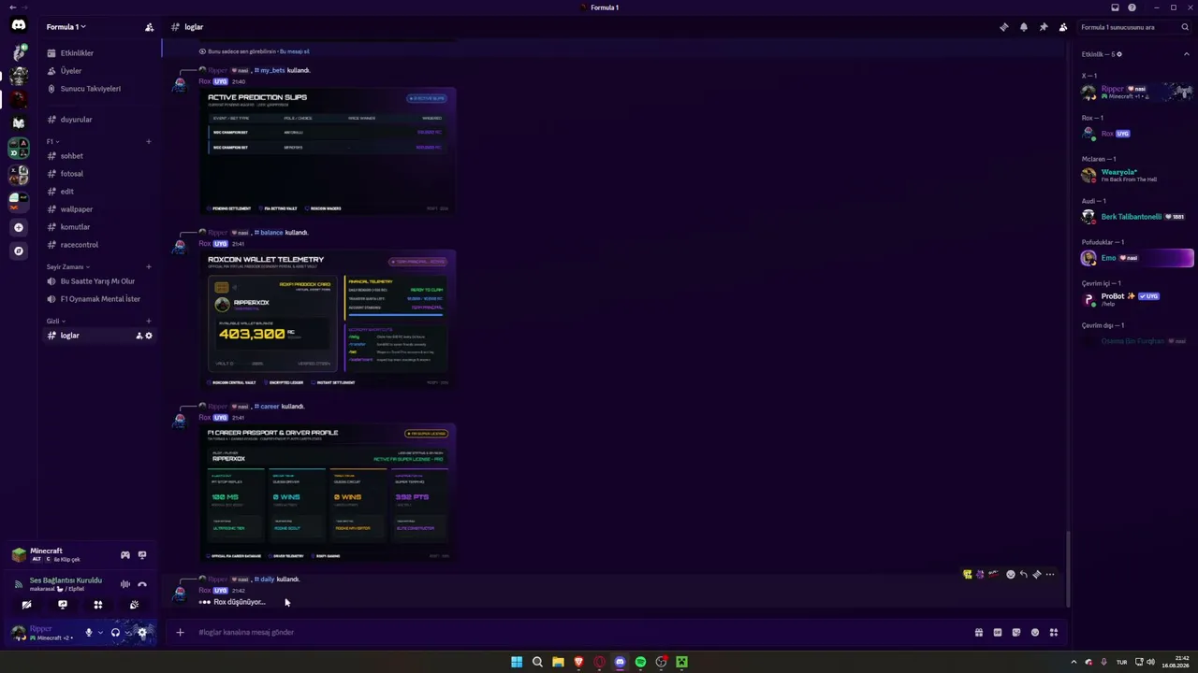The image size is (1198, 673).
Task: Open User Settings gear
Action: click(142, 633)
